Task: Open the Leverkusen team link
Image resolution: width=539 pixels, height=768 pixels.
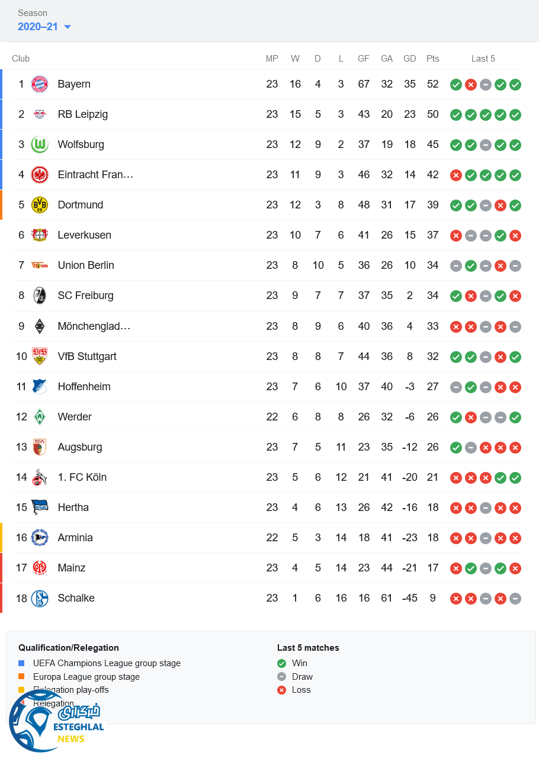Action: coord(84,235)
